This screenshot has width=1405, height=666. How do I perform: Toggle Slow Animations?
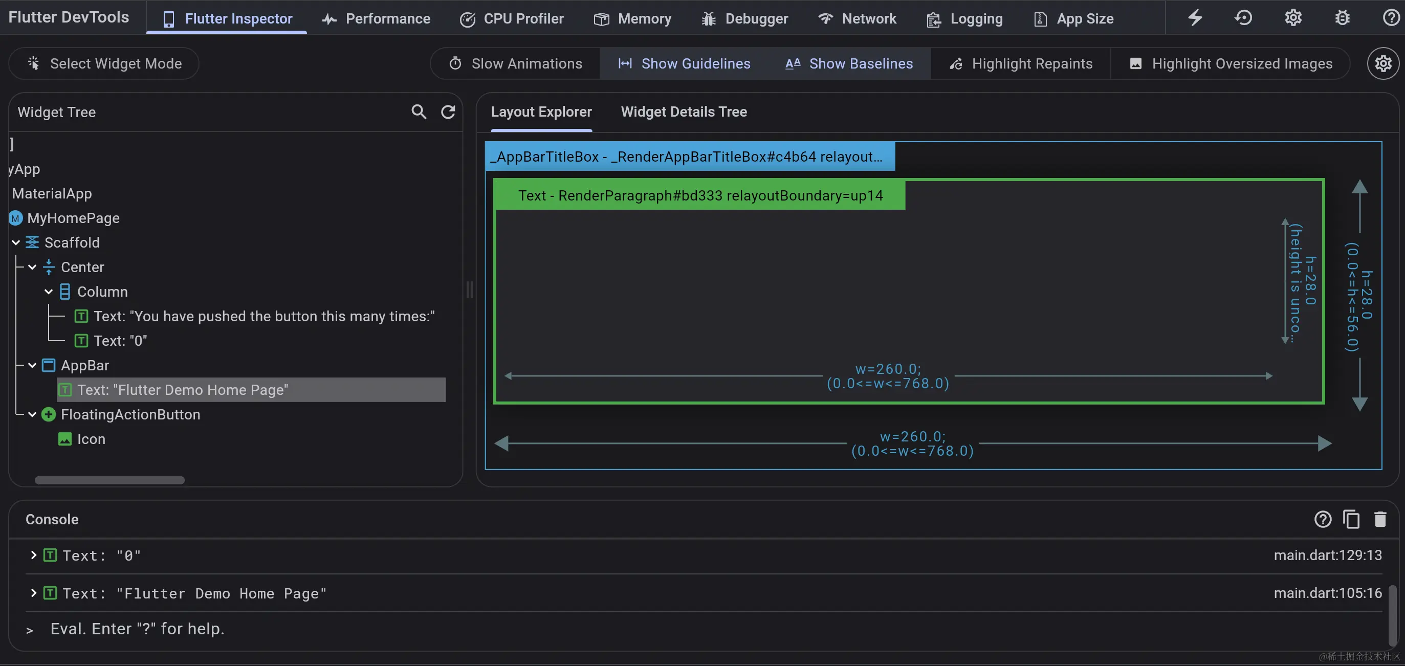tap(515, 64)
